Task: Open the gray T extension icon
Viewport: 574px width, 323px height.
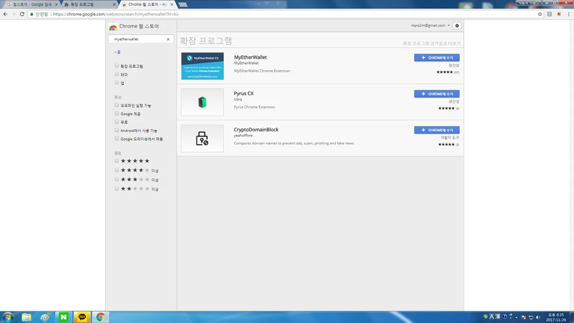Action: pos(549,14)
